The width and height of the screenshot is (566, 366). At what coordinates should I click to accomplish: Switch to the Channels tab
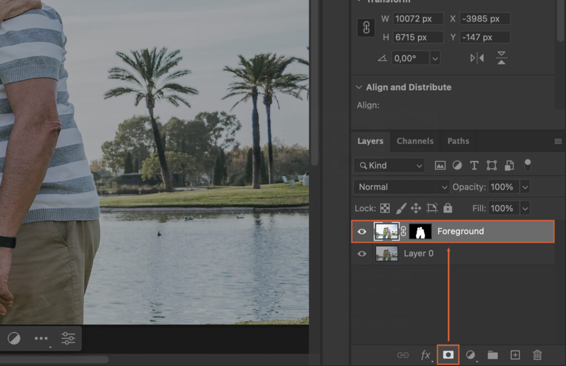pos(415,141)
